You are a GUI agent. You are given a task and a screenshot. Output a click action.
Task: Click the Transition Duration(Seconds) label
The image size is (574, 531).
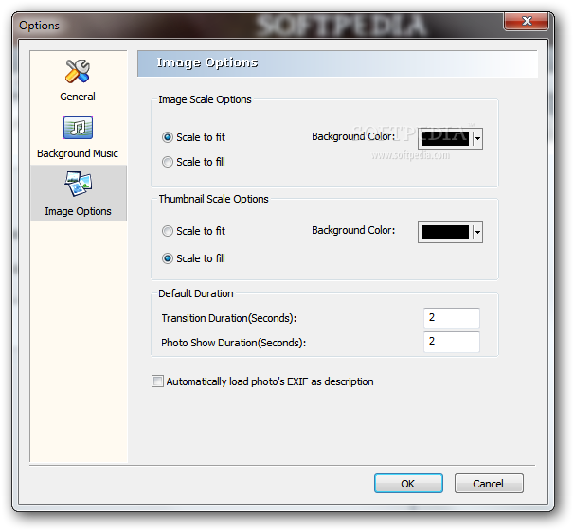coord(229,318)
